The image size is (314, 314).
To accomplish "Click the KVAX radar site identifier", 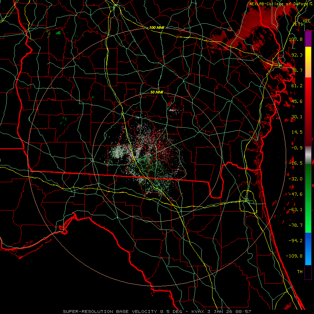I will point(199,312).
